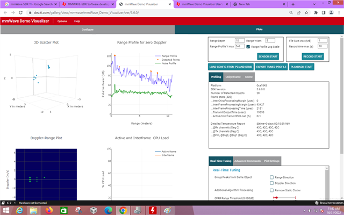
Task: Open the Paint palette app in taskbar
Action: (167, 210)
